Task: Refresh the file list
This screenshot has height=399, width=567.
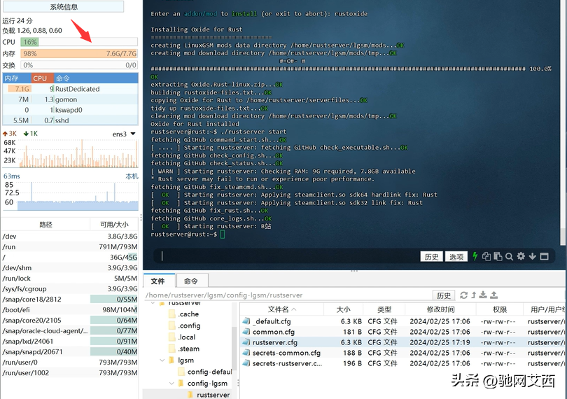Action: (x=463, y=295)
